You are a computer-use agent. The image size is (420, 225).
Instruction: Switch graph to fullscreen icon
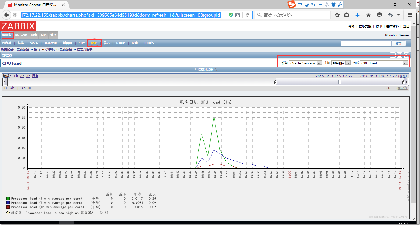[406, 55]
